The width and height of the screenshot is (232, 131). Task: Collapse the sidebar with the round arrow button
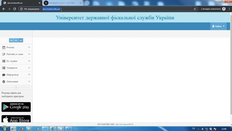coord(16,87)
